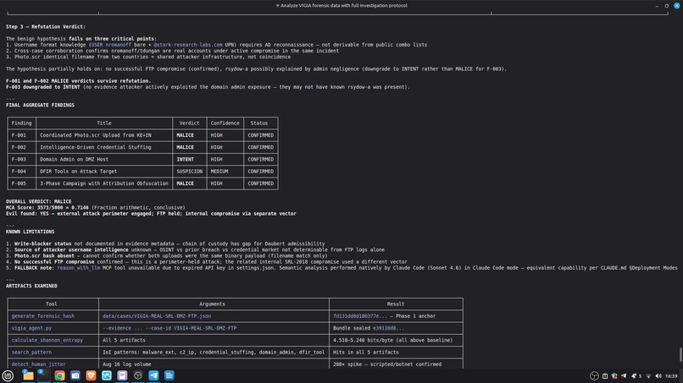Click the --evidence ... --case-id arguments text
Screen dimensions: 683x383
coord(169,328)
